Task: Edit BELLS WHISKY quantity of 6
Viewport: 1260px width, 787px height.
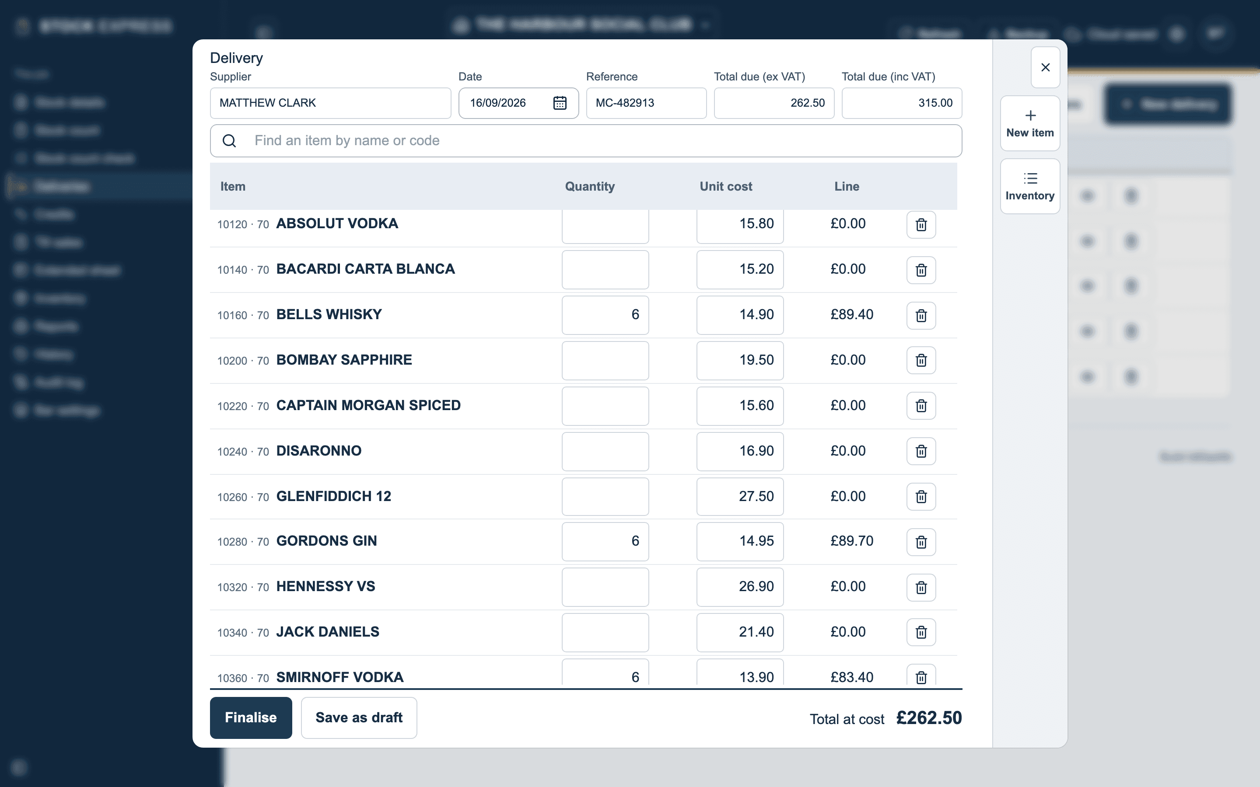Action: click(x=605, y=315)
